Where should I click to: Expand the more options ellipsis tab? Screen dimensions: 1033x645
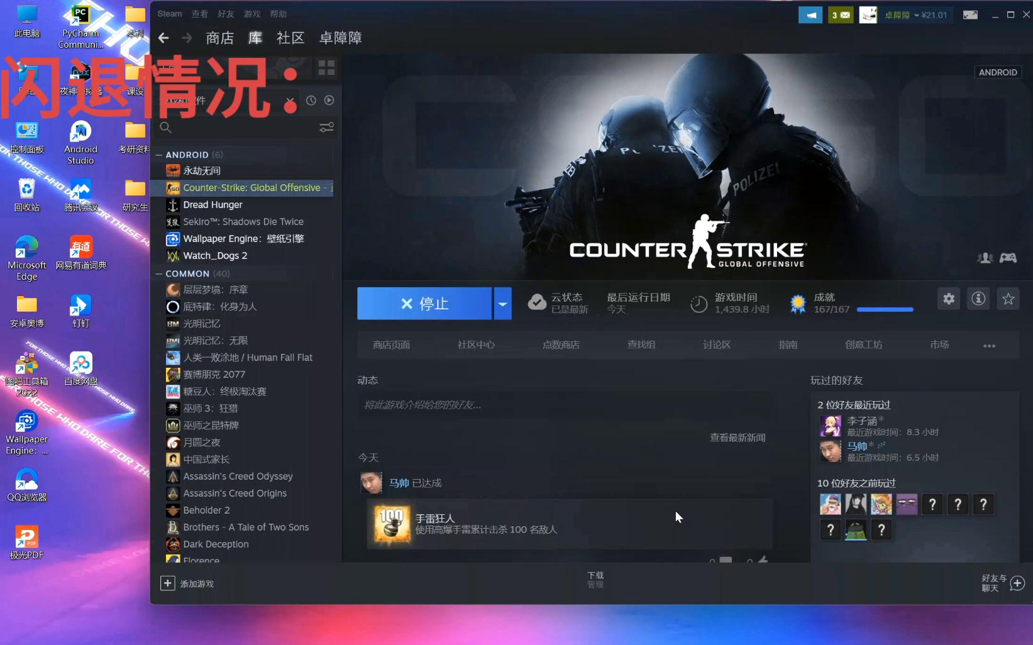pos(989,346)
